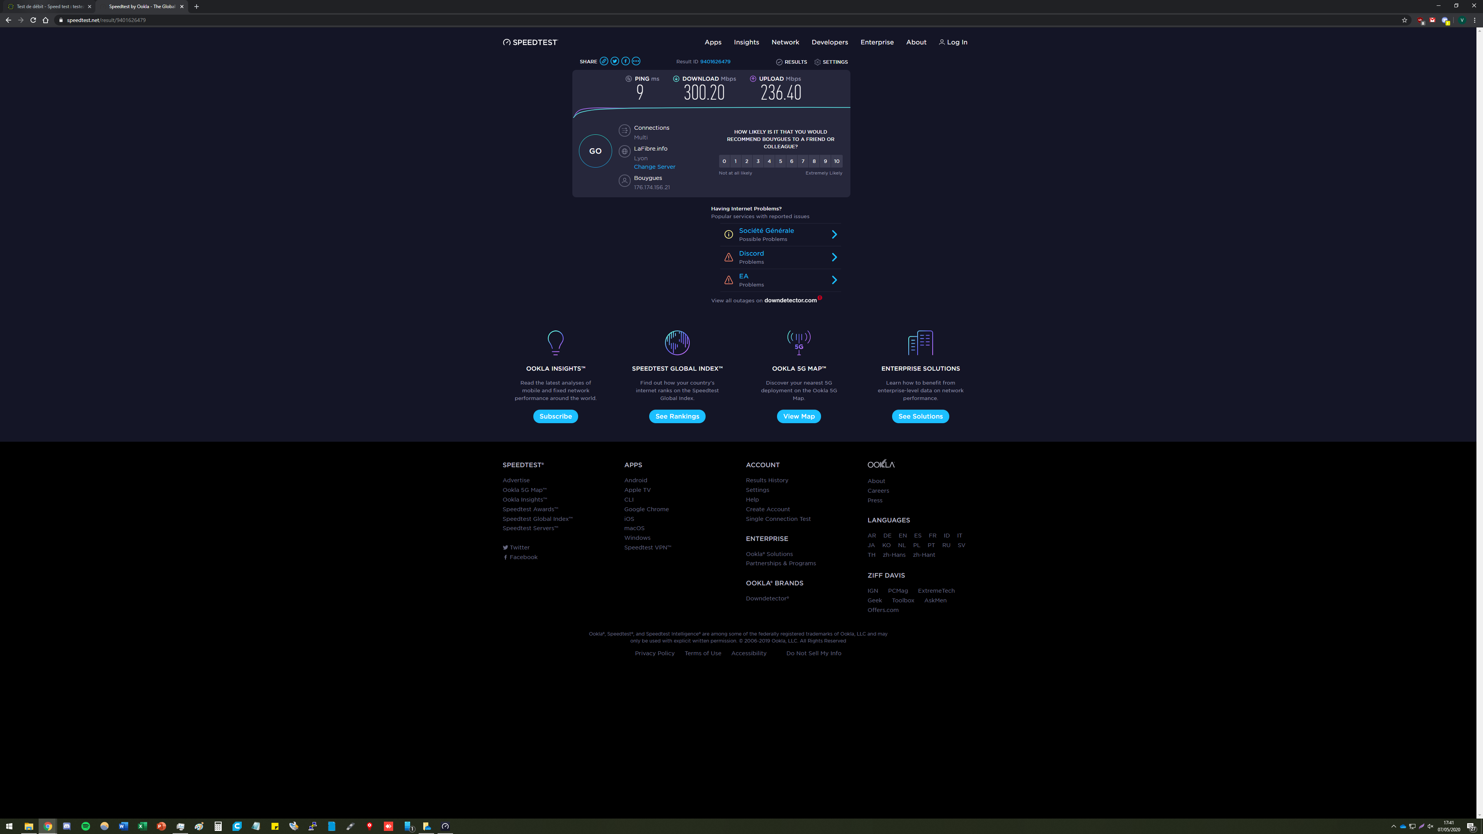Click Log In in the header

coord(953,42)
